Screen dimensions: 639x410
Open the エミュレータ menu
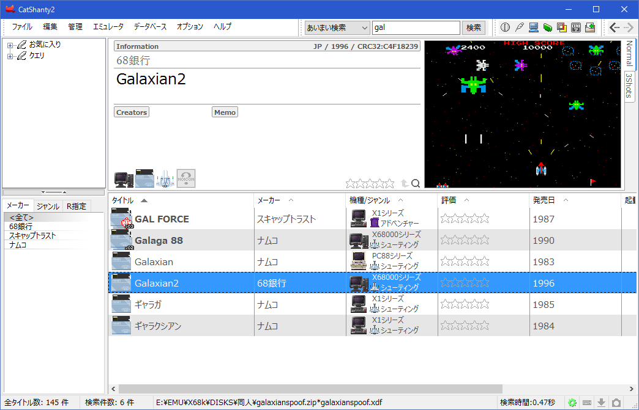(108, 27)
